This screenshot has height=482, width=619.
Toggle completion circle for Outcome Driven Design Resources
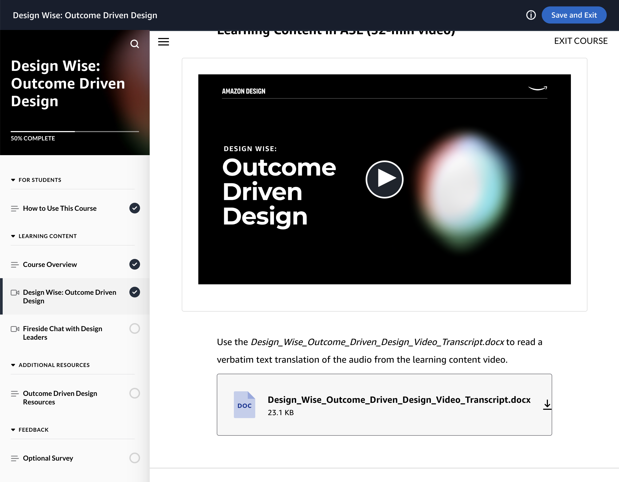(x=135, y=393)
